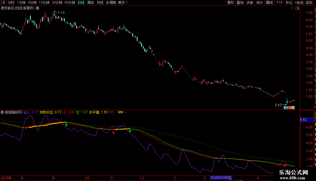Open F10 company info

[x=279, y=3]
